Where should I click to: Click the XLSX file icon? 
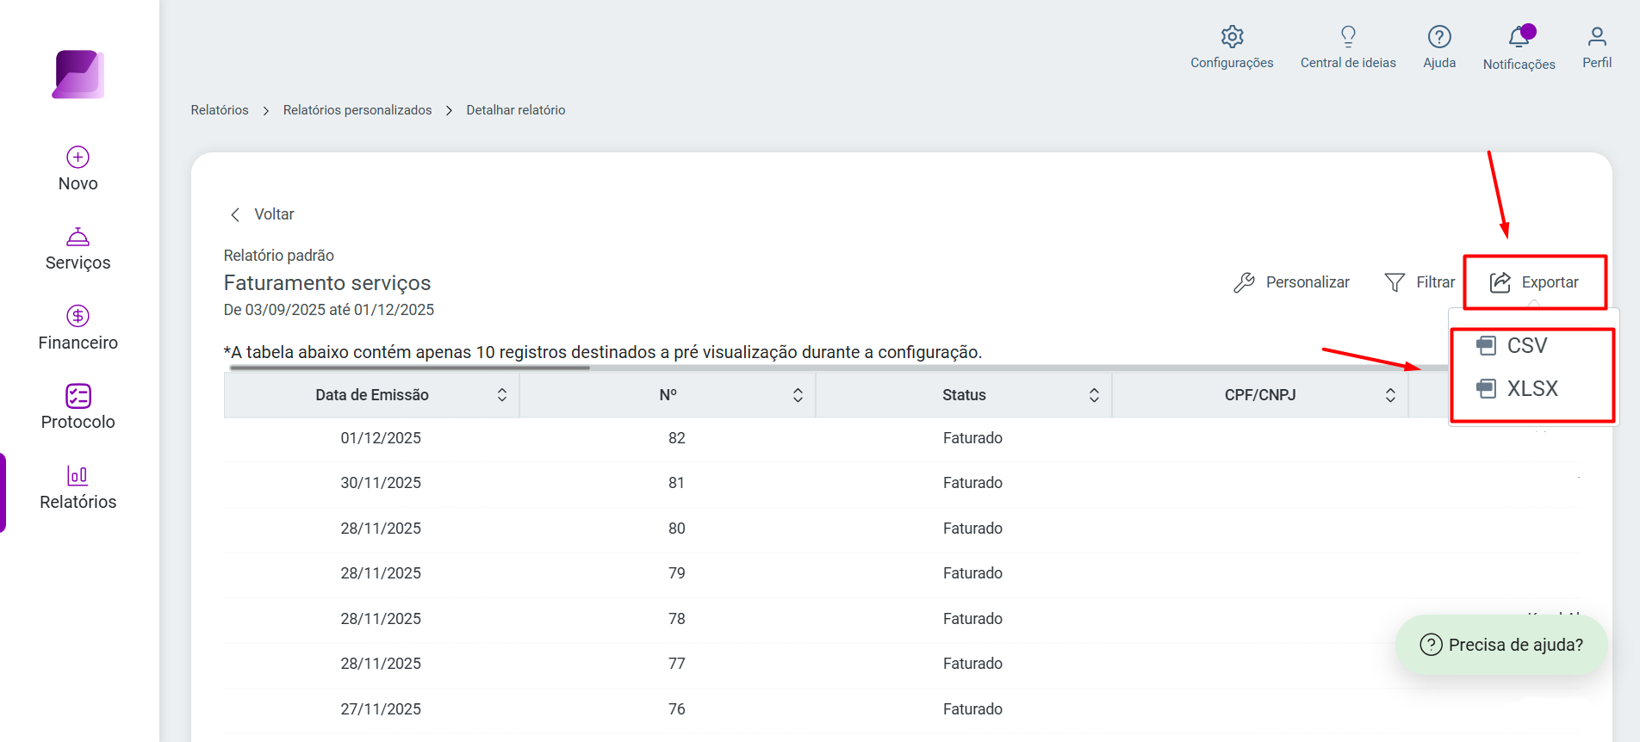[1487, 389]
